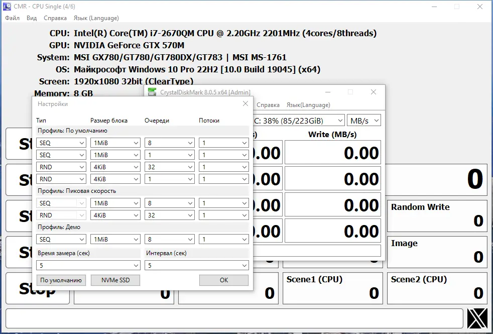Viewport: 493px width, 334px height.
Task: Click the Профиль: По умолчанию label
Action: (x=72, y=131)
